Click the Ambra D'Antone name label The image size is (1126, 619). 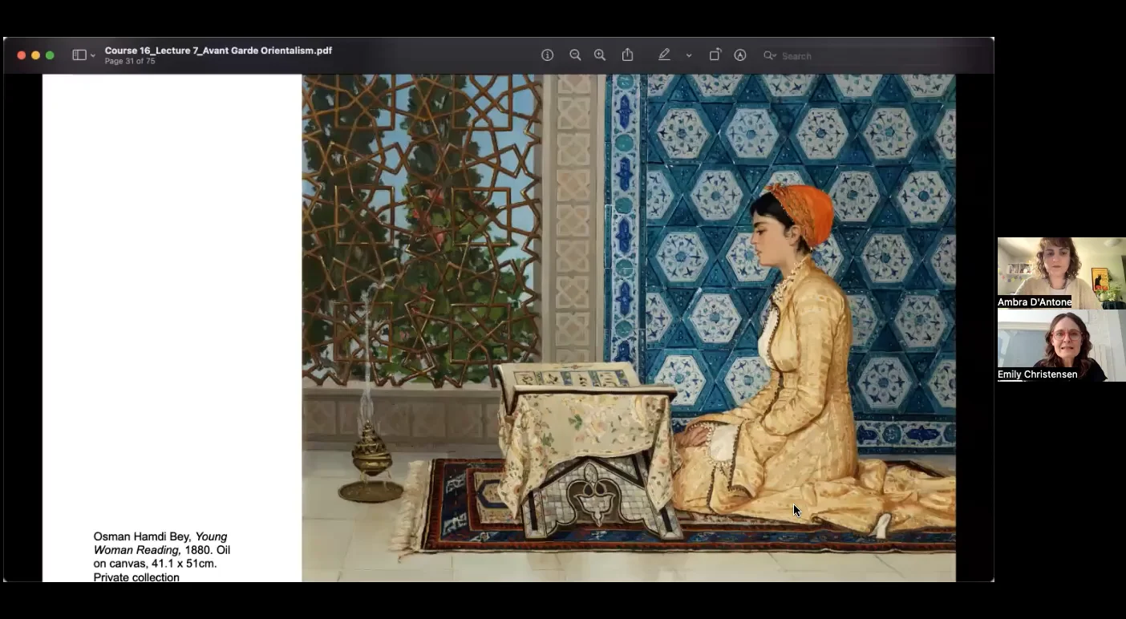coord(1035,302)
